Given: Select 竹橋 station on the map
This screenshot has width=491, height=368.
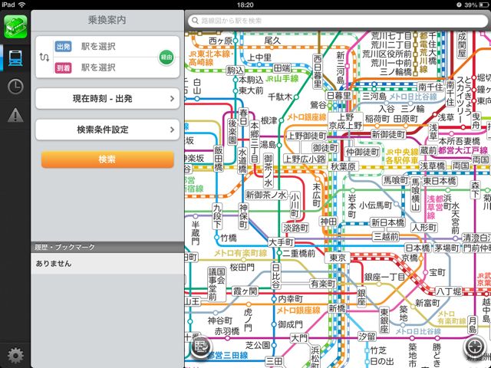Looking at the screenshot, I should click(229, 238).
